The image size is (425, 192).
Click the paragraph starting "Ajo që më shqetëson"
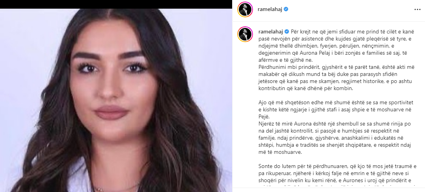337,109
